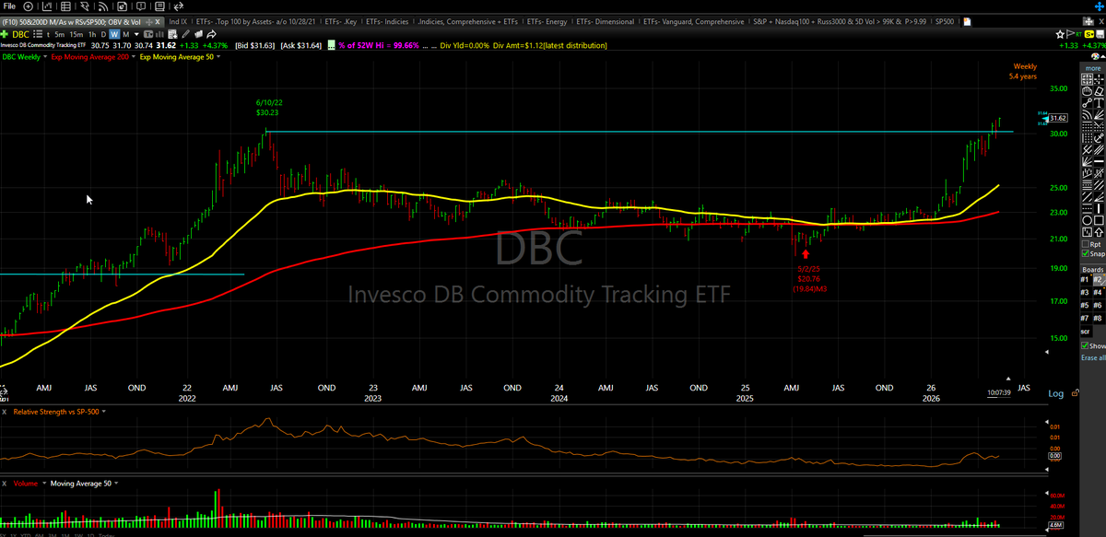Click the chart icon in top bar
This screenshot has width=1106, height=537.
(47, 6)
